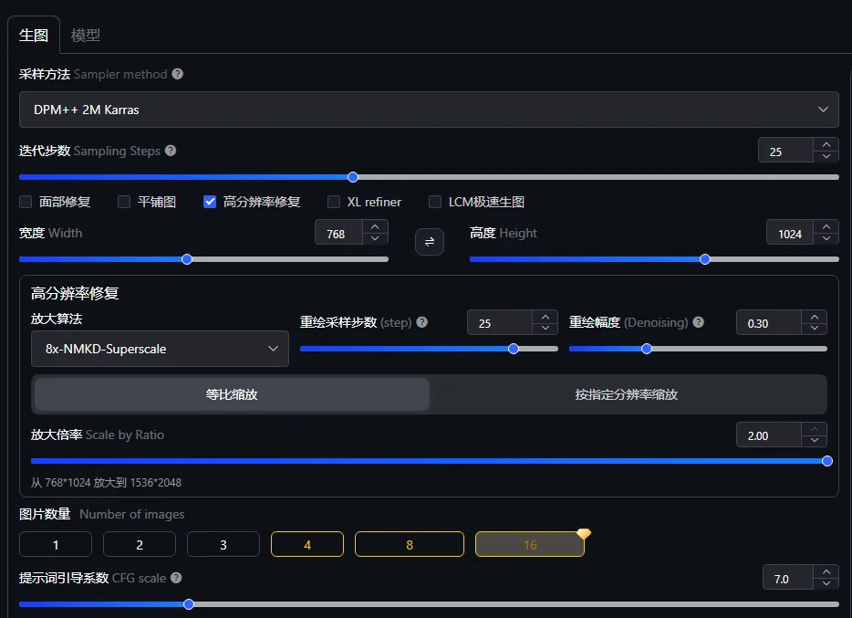Increase Sampling Steps with up arrow

click(826, 144)
